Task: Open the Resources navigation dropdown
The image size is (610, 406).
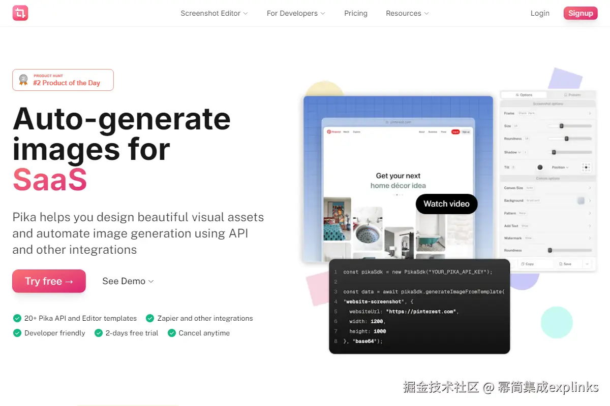Action: [407, 13]
